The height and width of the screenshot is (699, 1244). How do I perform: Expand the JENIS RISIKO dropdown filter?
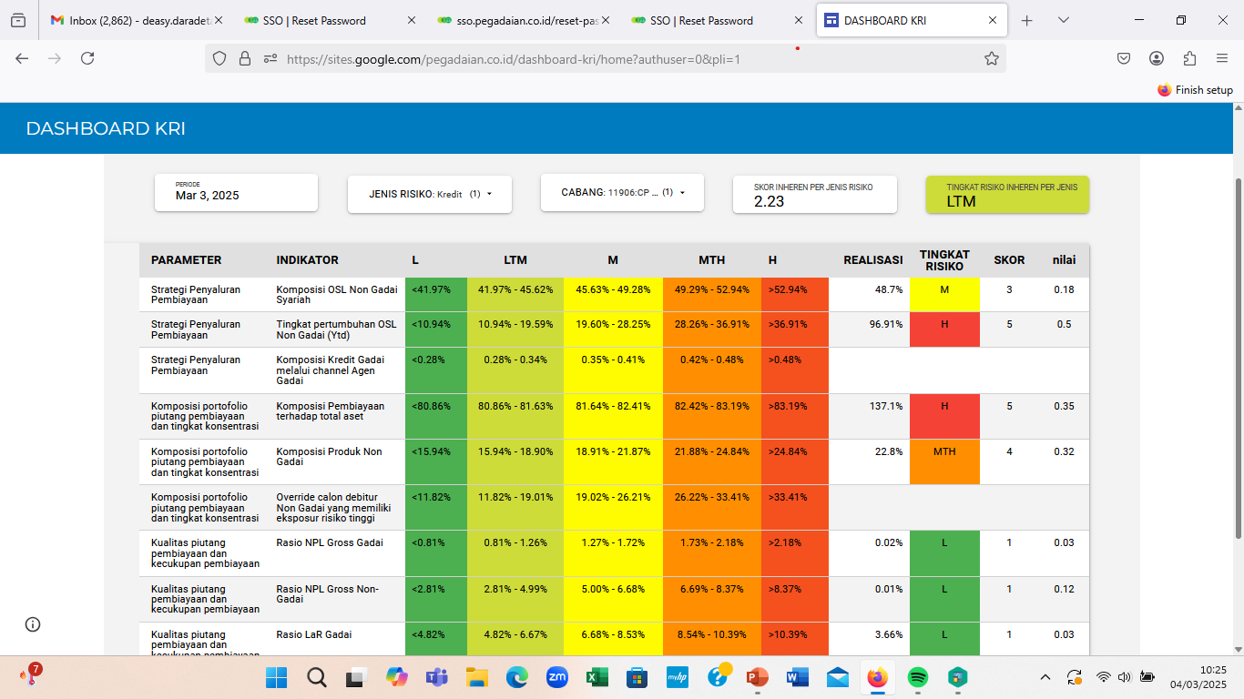[430, 194]
